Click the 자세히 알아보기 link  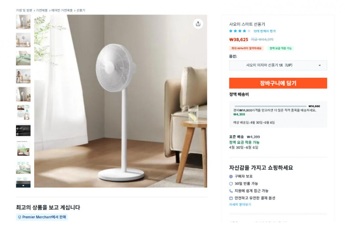[x=240, y=204]
